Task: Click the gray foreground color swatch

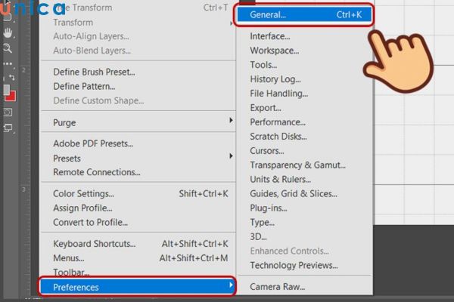Action: 6,89
